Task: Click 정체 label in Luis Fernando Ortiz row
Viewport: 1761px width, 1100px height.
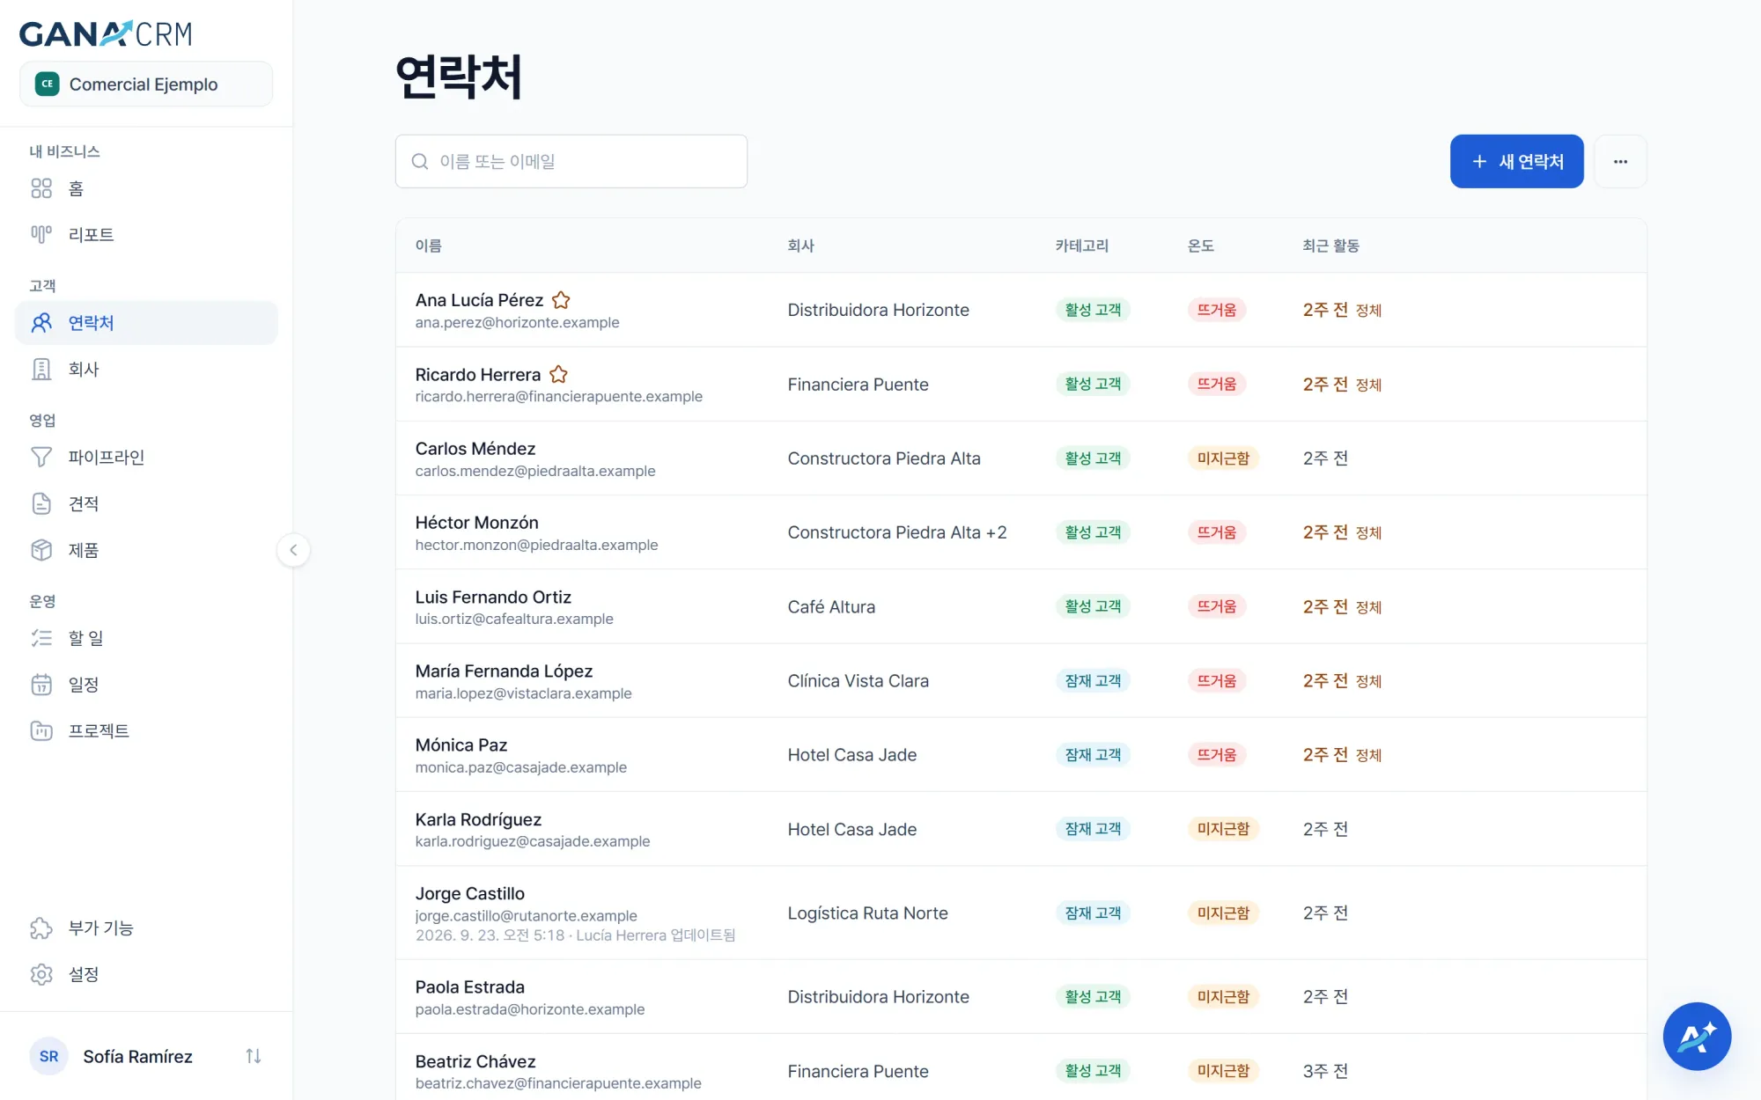Action: (1368, 607)
